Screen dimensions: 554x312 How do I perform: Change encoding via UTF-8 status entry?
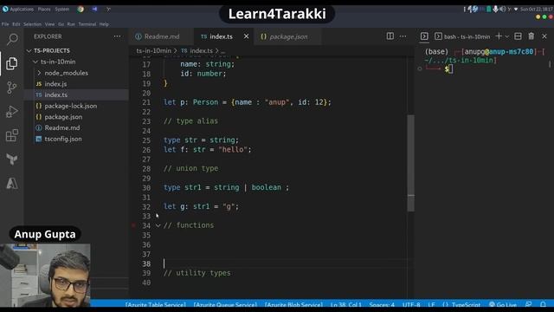(411, 304)
